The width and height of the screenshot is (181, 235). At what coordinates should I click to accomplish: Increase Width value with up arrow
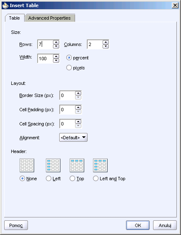pyautogui.click(x=56, y=56)
